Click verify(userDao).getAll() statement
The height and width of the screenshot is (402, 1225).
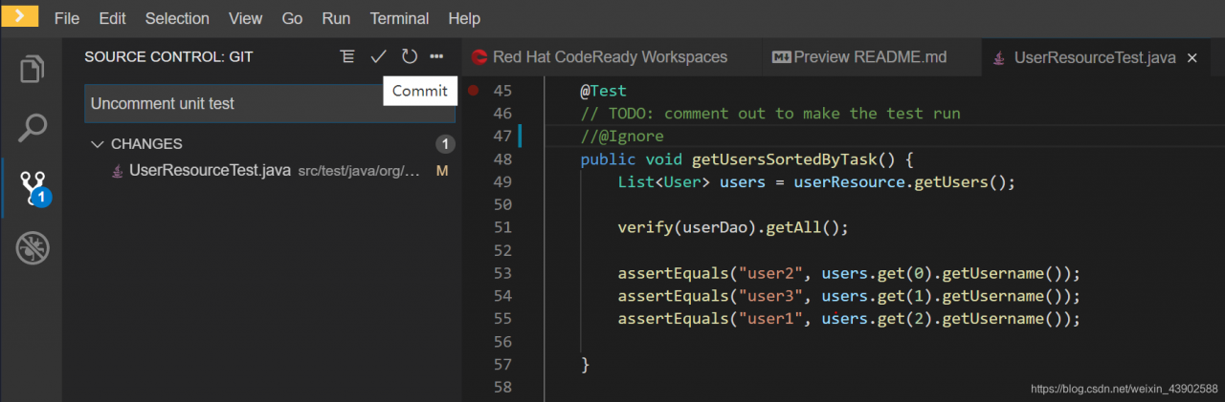(x=733, y=227)
